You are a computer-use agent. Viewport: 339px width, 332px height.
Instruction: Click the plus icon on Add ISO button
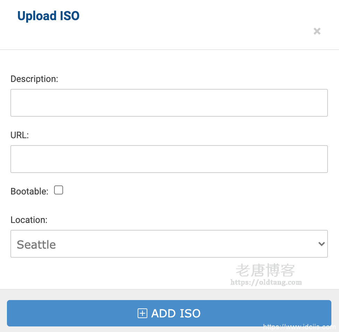(142, 313)
